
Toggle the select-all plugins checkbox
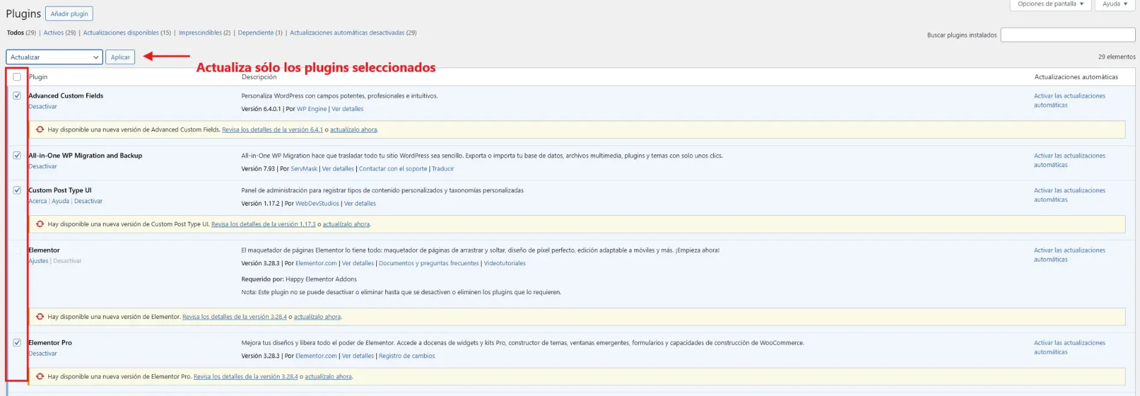click(x=17, y=77)
